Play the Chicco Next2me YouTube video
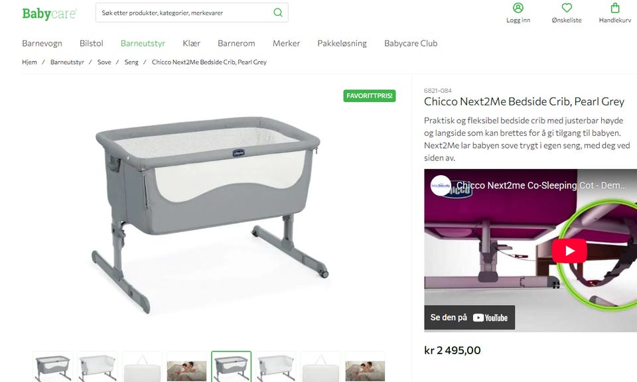 (569, 251)
